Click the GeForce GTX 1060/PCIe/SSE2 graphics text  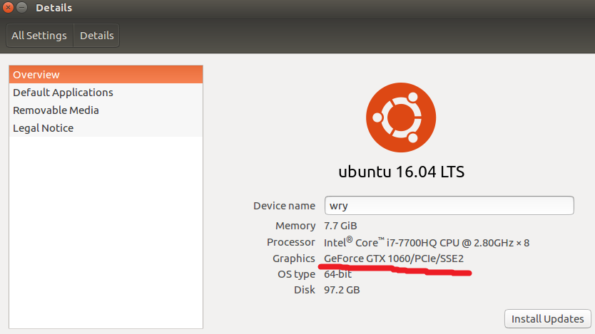[x=394, y=259]
